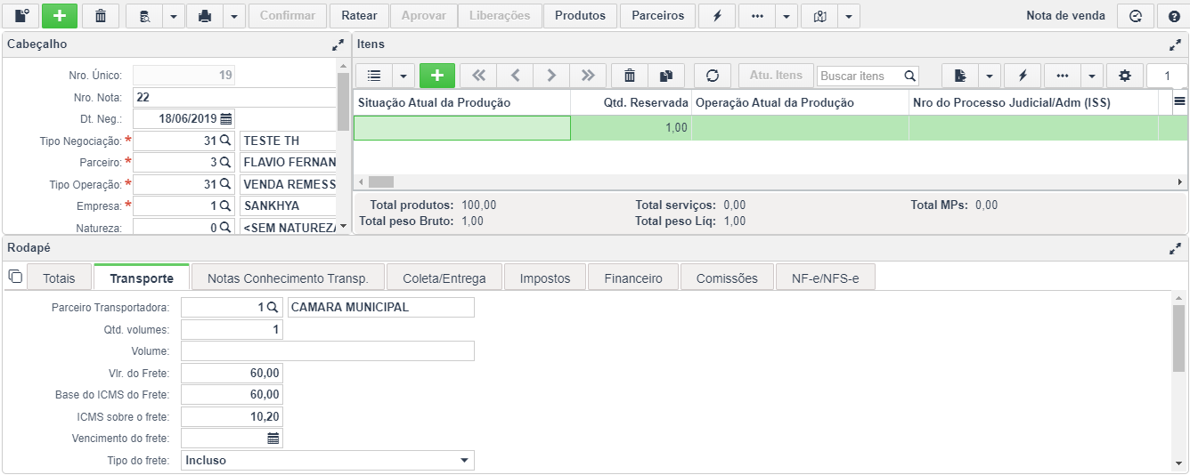This screenshot has width=1190, height=475.
Task: Click the refresh circle icon near Nota de venda
Action: (x=1136, y=16)
